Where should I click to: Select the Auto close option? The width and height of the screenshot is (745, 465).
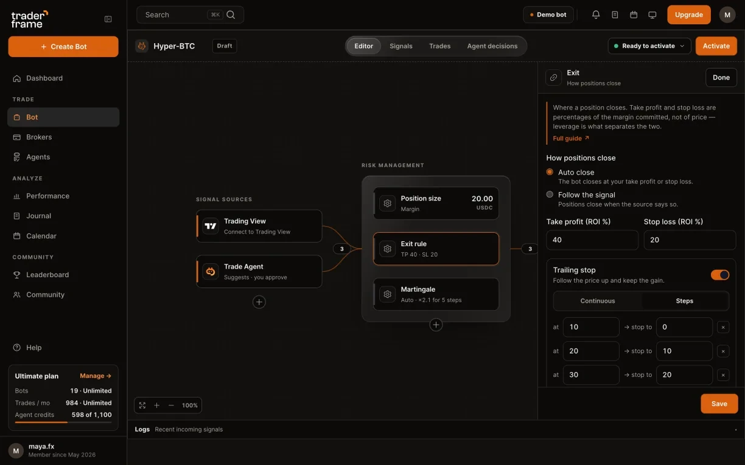(550, 172)
